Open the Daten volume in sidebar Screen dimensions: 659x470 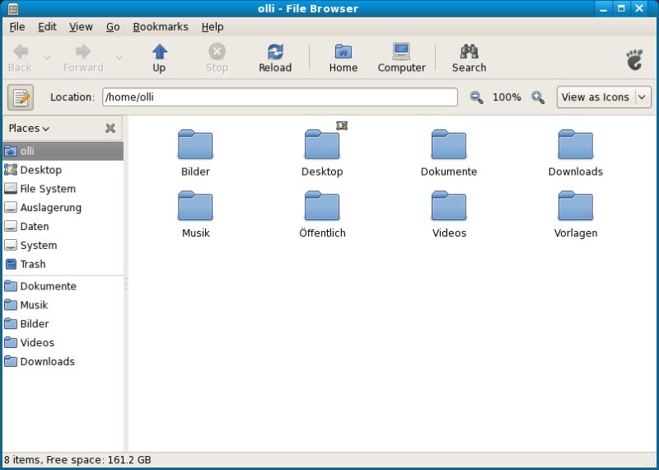[x=63, y=227]
